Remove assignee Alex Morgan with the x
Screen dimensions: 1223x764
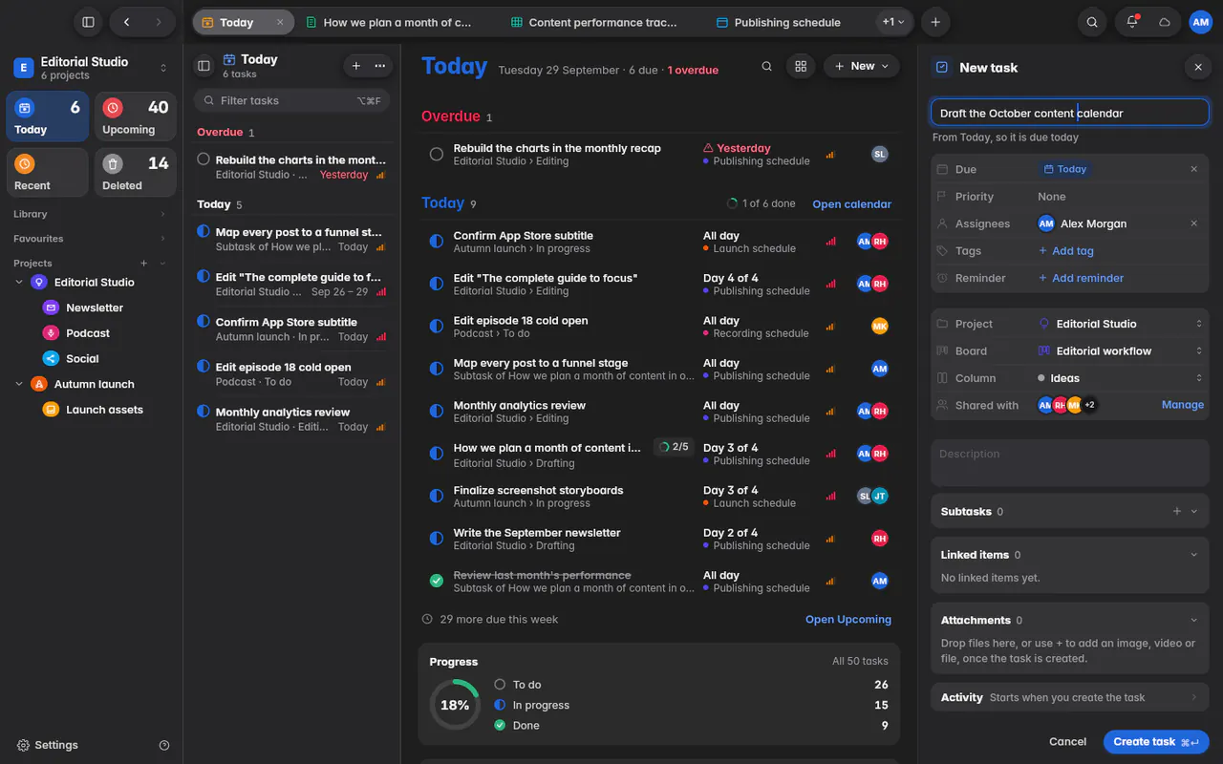(x=1193, y=223)
